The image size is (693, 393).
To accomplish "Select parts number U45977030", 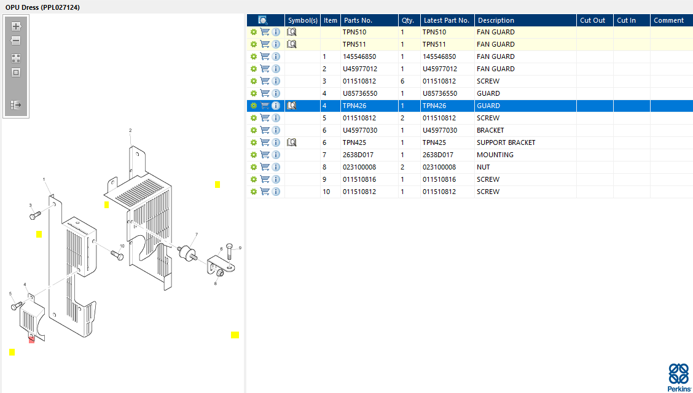I will pos(360,130).
